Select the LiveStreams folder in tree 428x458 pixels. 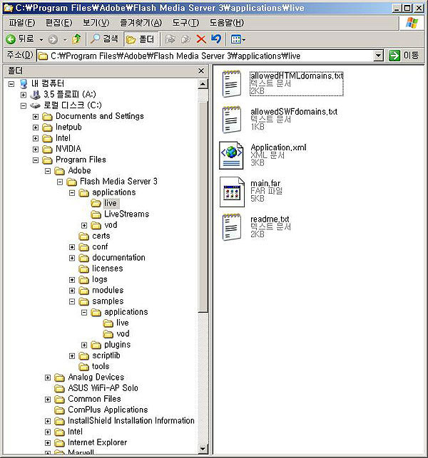tap(120, 214)
